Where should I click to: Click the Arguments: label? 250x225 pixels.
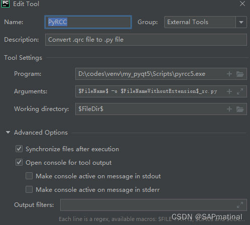pyautogui.click(x=31, y=91)
